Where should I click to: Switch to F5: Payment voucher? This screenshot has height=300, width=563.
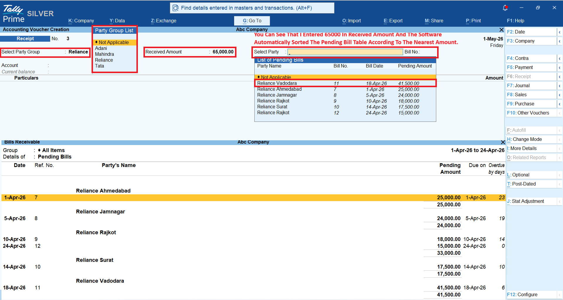(531, 68)
